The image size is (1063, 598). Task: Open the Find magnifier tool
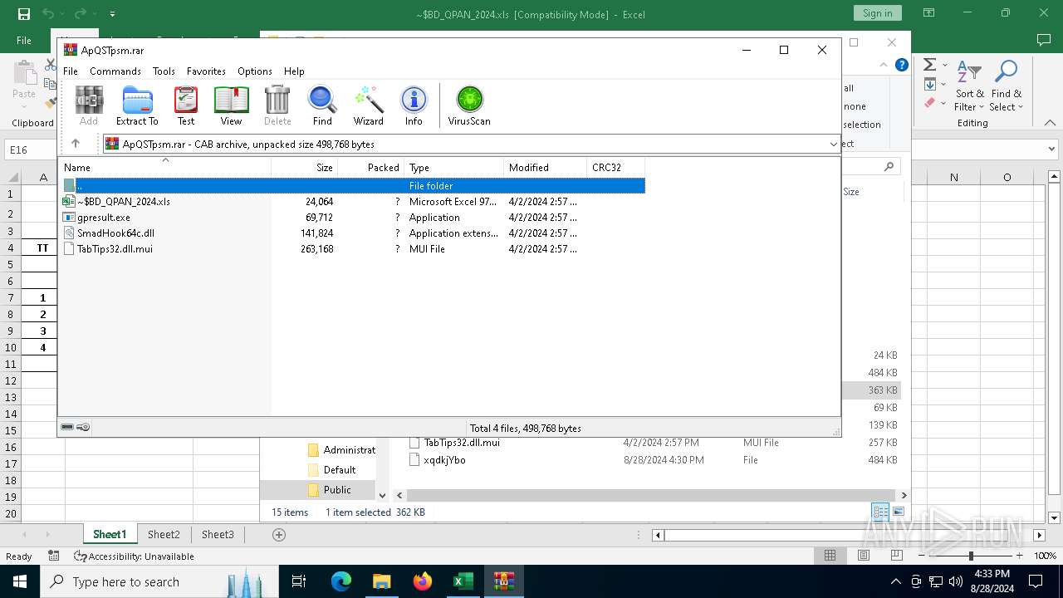tap(322, 105)
